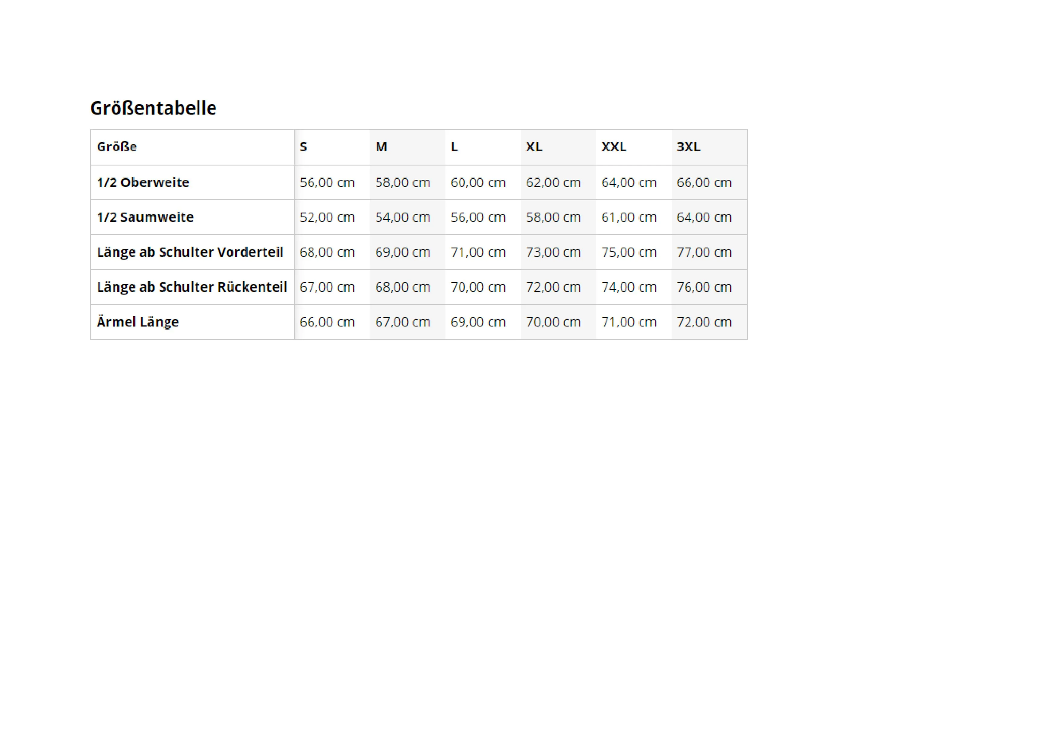This screenshot has width=1058, height=748.
Task: Click the Ärmel Länge XXL value 71,00 cm
Action: [x=629, y=322]
